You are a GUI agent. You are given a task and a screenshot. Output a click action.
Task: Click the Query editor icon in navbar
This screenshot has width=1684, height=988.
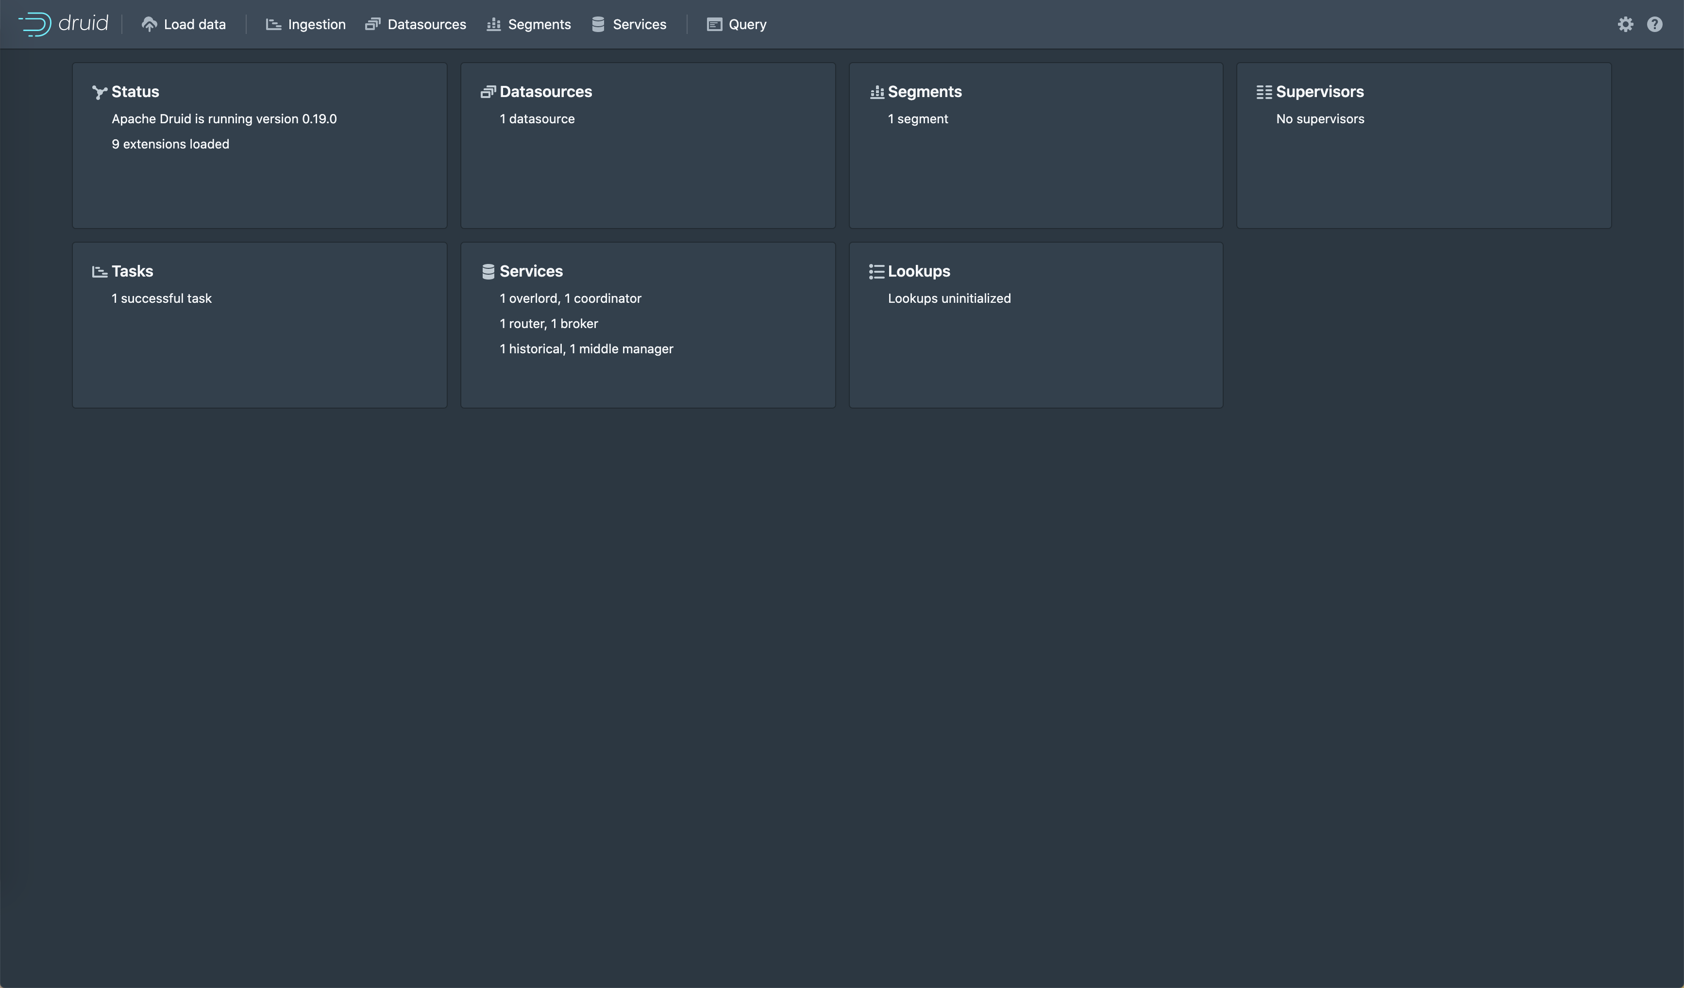tap(714, 25)
